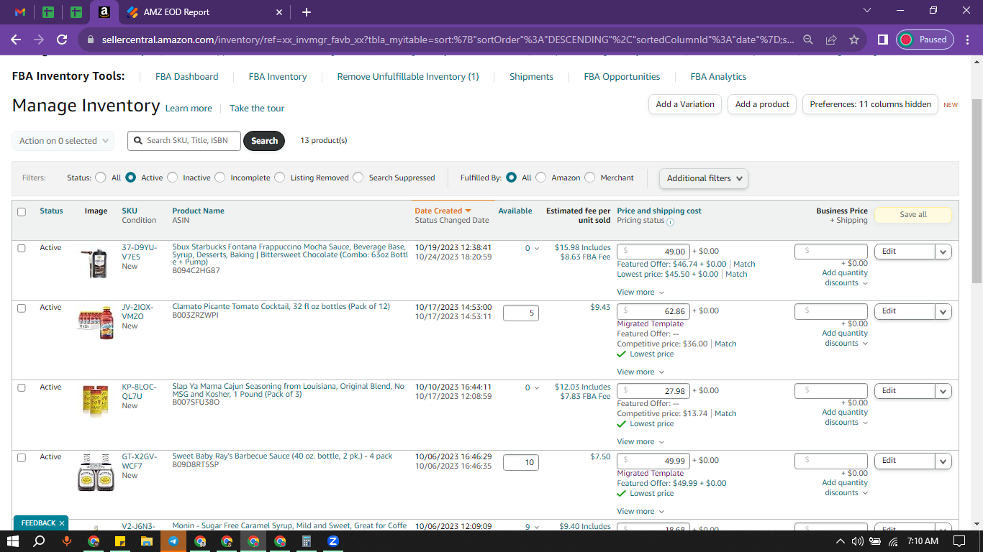Reload the Seller Central page
This screenshot has width=983, height=552.
pyautogui.click(x=62, y=40)
